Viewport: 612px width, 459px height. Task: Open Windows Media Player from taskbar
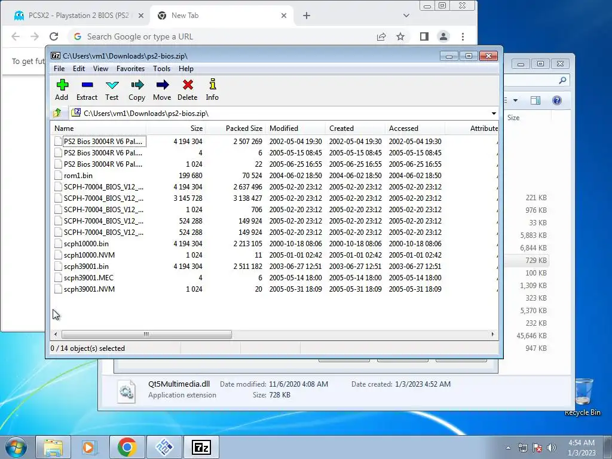[89, 447]
